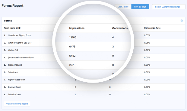Switch to Last 7 days range
The image size is (187, 111).
pyautogui.click(x=123, y=7)
